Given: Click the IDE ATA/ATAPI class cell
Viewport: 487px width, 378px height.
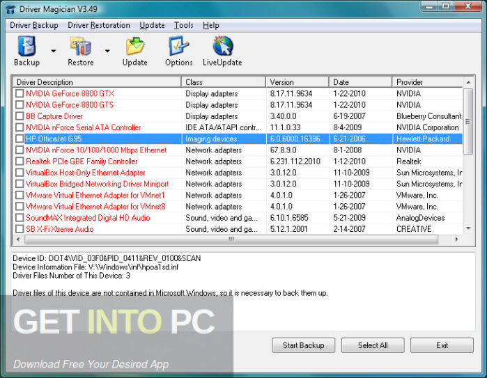Looking at the screenshot, I should coord(224,127).
